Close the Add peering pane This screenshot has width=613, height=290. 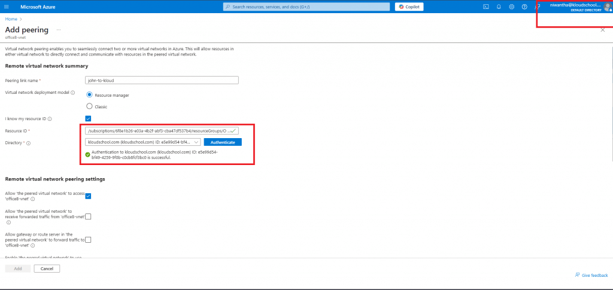[602, 29]
